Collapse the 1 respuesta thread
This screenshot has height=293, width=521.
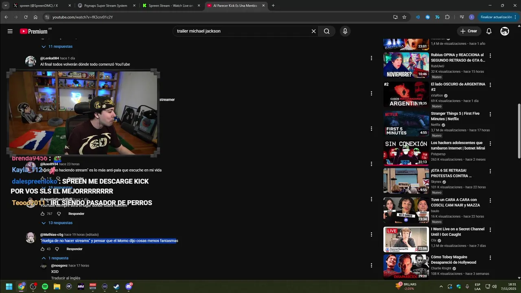[55, 258]
